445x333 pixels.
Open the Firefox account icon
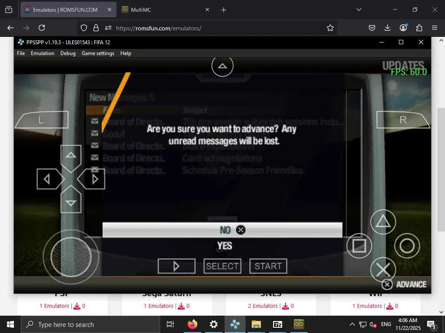pyautogui.click(x=403, y=28)
